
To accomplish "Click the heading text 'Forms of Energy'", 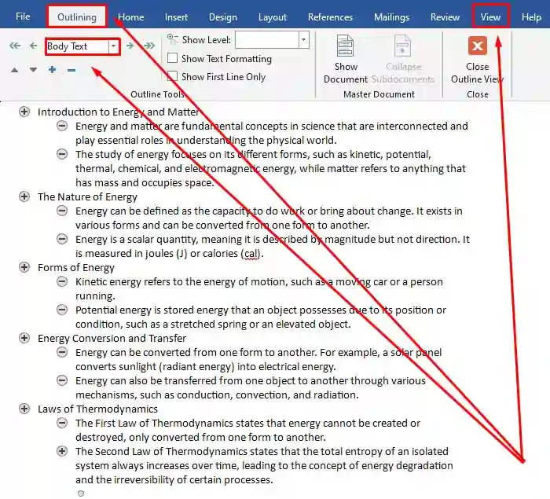I will pos(76,268).
